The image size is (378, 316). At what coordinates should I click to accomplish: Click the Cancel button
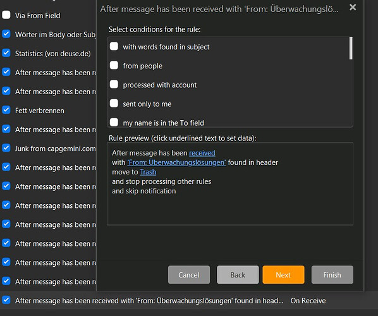(189, 275)
